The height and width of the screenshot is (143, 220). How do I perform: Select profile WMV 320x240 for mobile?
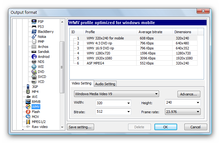(133, 38)
